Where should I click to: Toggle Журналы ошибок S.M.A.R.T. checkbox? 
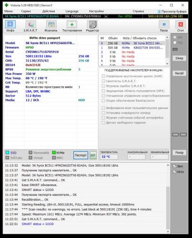[x=103, y=86]
